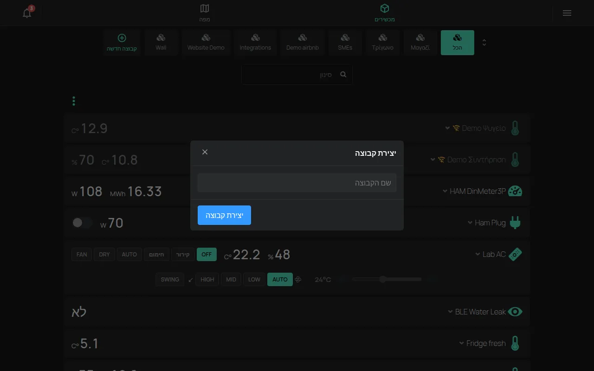594x371 pixels.
Task: Expand the Ham Plug chevron
Action: 470,223
